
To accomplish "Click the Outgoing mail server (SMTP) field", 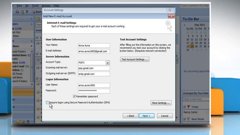I will coord(94,74).
